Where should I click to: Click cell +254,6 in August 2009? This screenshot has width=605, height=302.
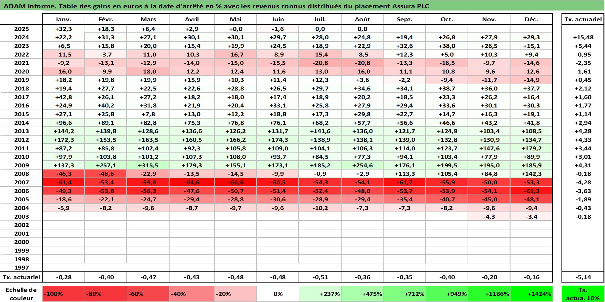coord(362,165)
